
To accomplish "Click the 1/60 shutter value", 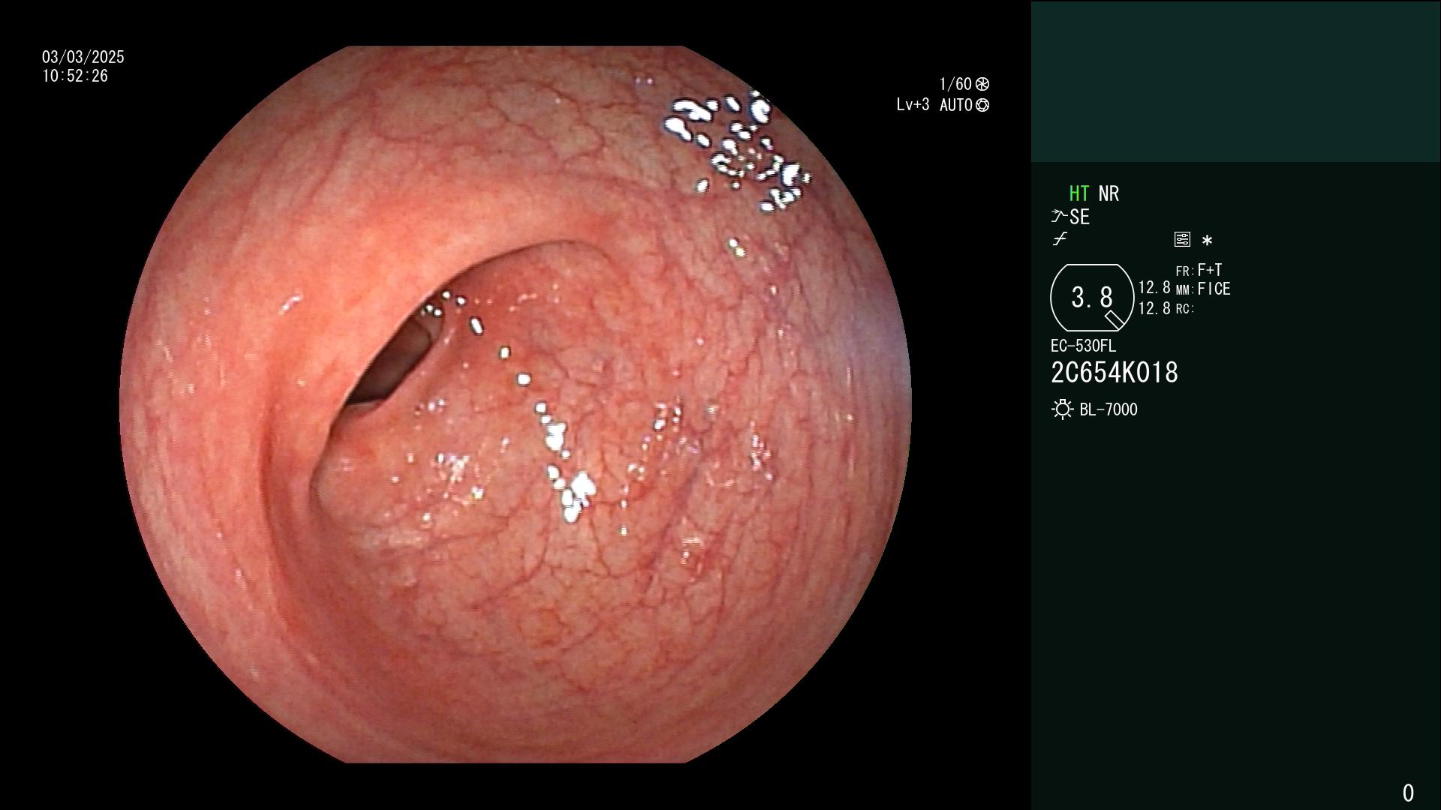I will [955, 84].
